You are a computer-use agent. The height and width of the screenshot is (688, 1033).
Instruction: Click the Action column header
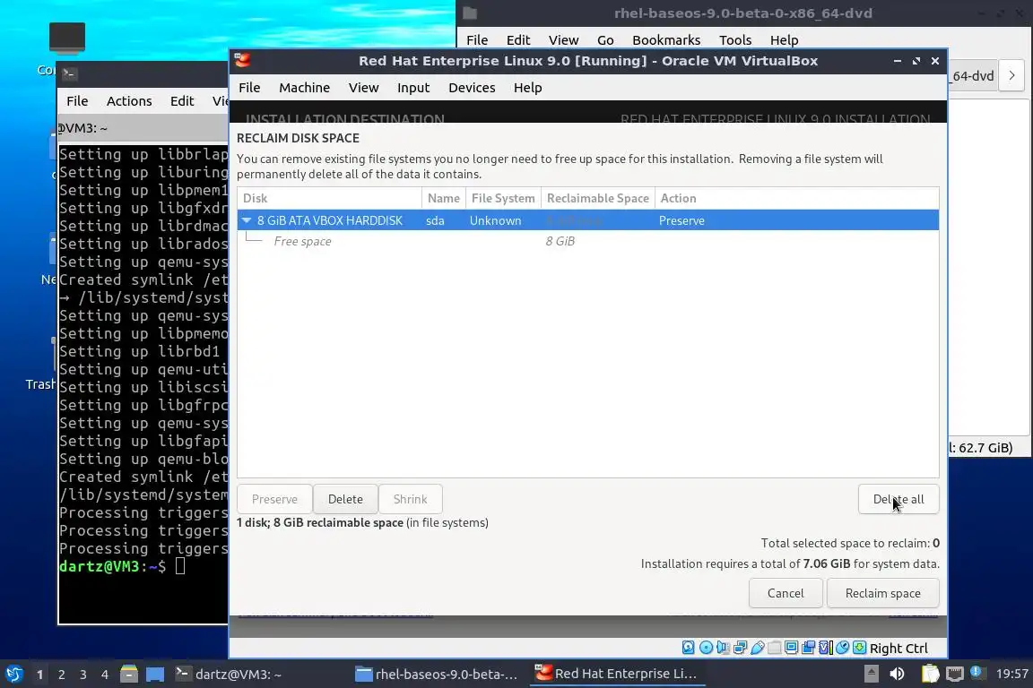tap(797, 198)
